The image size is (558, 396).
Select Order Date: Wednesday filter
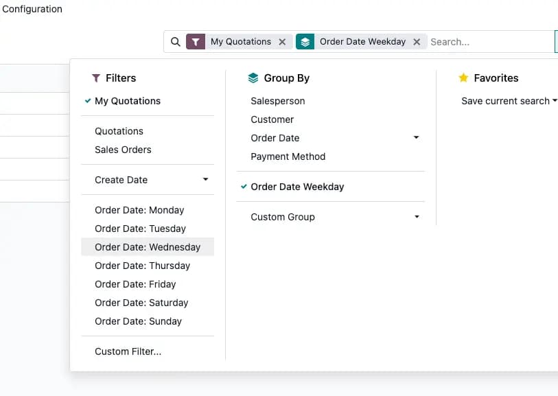148,247
